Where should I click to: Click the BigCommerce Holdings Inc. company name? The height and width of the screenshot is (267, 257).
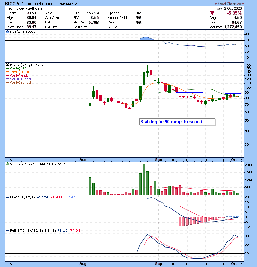pos(37,4)
